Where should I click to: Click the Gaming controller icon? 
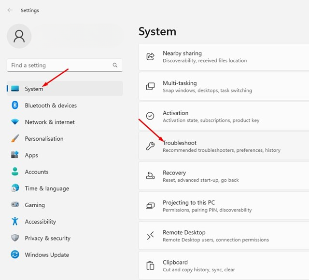tap(15, 205)
